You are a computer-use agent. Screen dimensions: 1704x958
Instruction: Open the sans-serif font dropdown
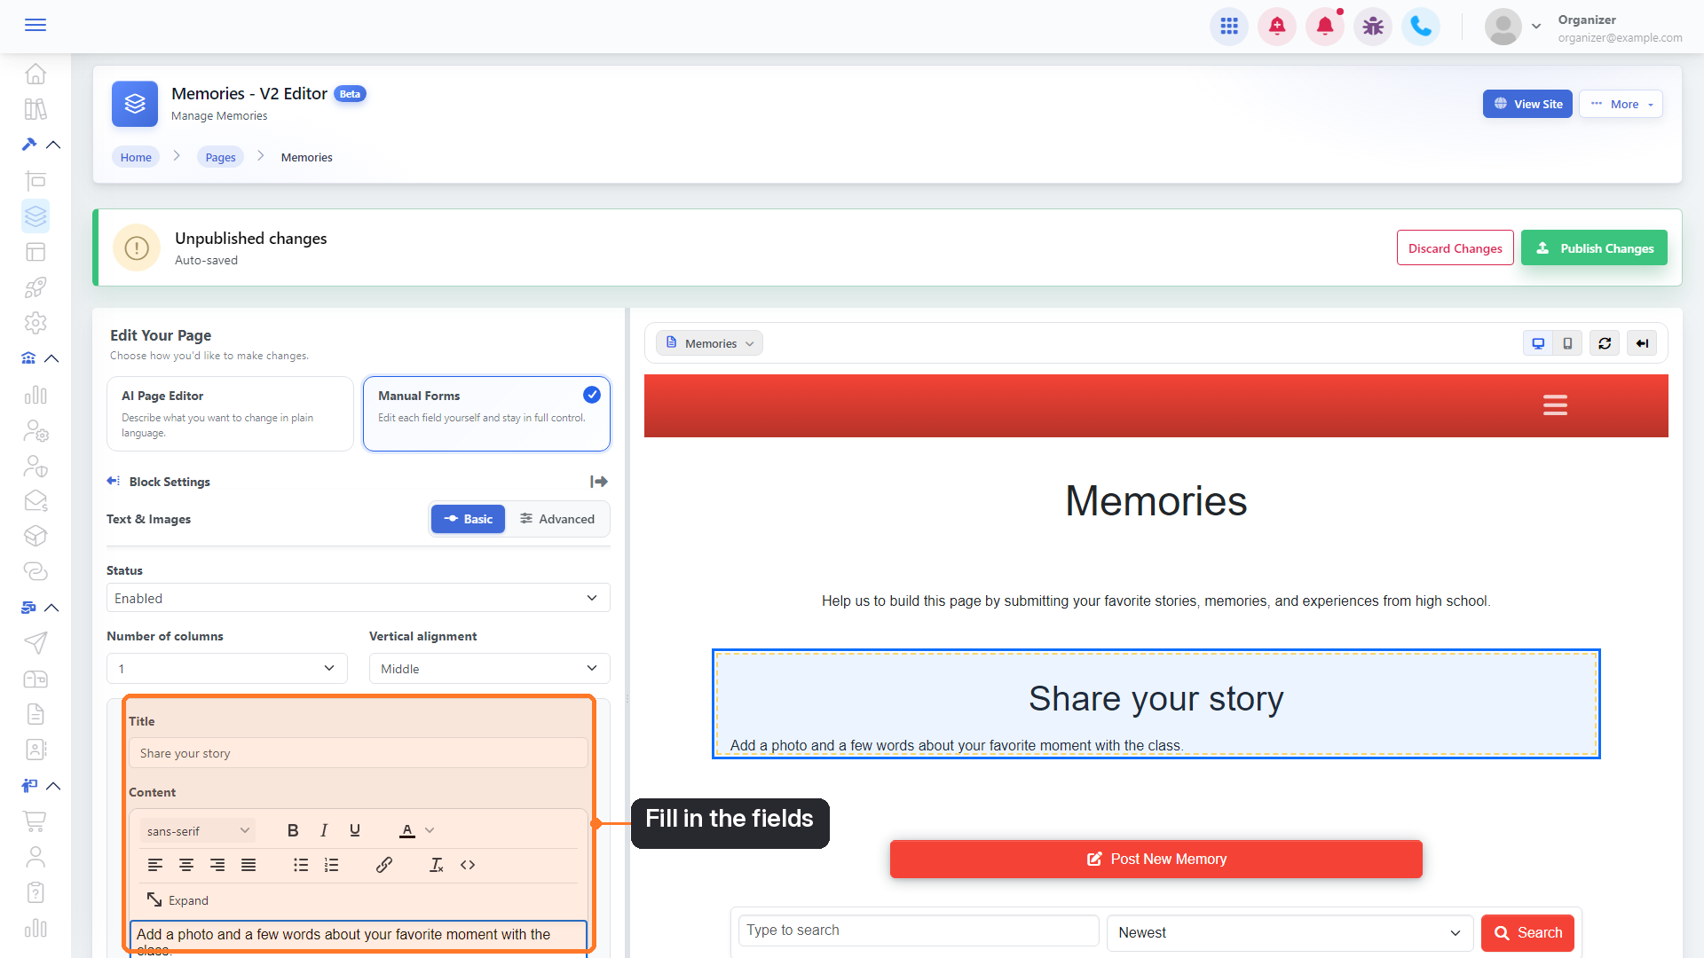coord(198,831)
